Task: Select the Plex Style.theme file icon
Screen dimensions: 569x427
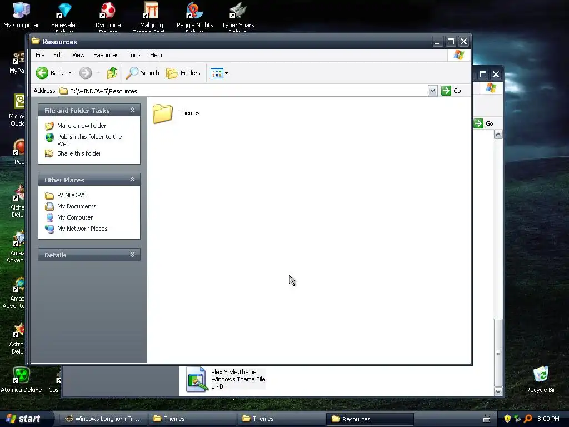Action: tap(197, 379)
